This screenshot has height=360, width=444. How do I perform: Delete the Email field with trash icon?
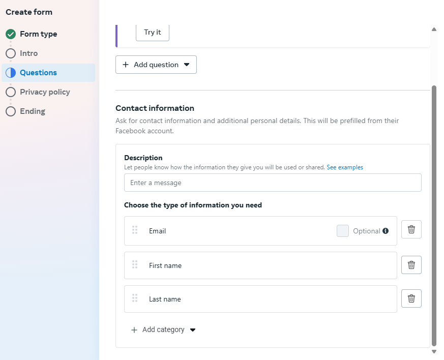(x=411, y=229)
